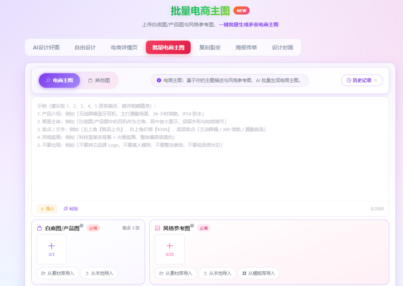Click the 一键批量生成多张电商主图 highlighted text

pos(249,25)
